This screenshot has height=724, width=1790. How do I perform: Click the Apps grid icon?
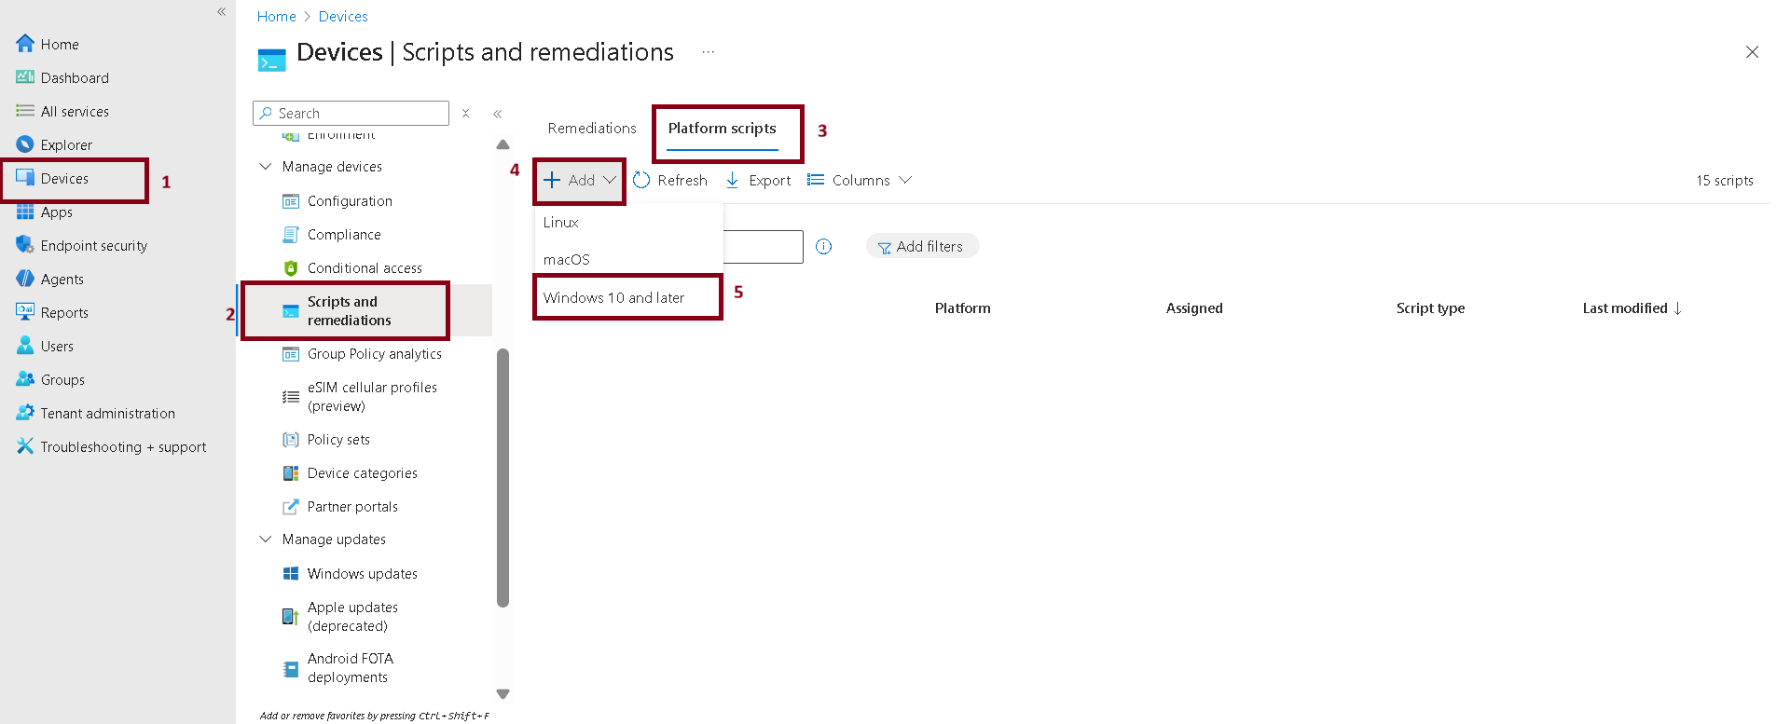25,212
